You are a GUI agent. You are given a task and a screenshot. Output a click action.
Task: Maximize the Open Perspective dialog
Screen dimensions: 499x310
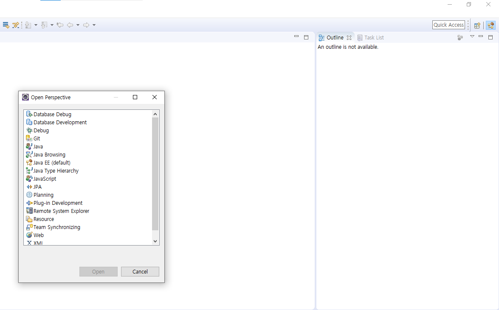[x=135, y=97]
